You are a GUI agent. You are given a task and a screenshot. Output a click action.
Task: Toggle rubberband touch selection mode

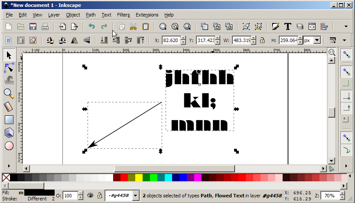tap(33, 40)
